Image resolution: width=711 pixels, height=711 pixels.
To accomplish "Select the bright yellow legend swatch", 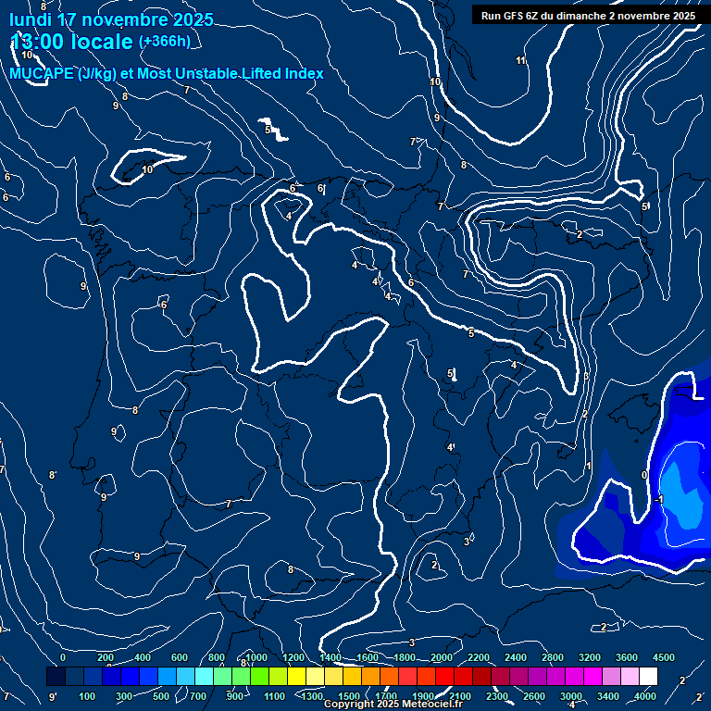I will click(x=296, y=676).
